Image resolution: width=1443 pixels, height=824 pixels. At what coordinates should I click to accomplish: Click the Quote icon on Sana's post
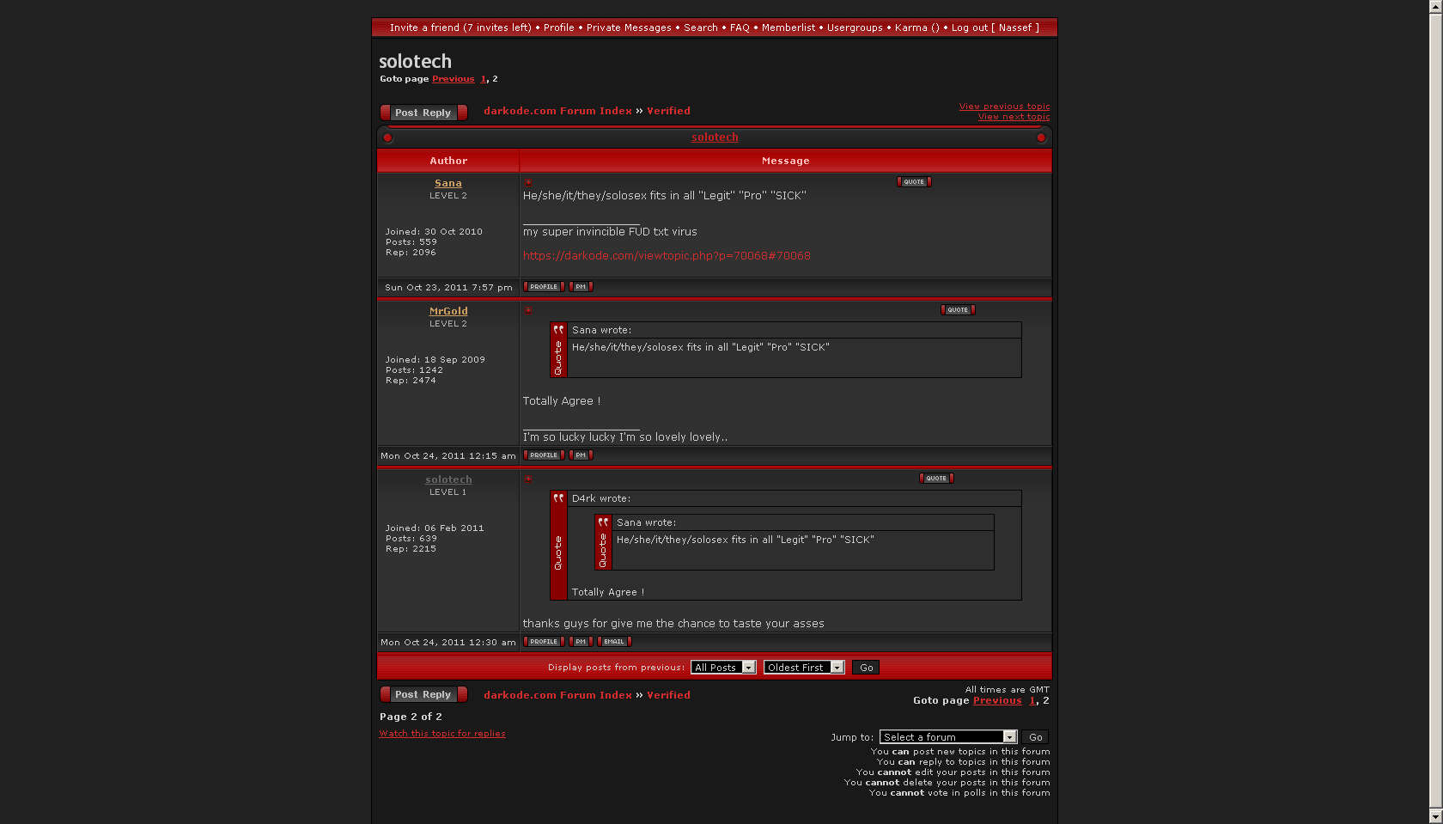tap(914, 182)
